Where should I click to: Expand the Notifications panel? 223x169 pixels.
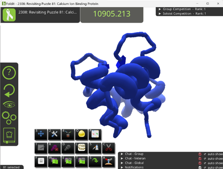132,167
